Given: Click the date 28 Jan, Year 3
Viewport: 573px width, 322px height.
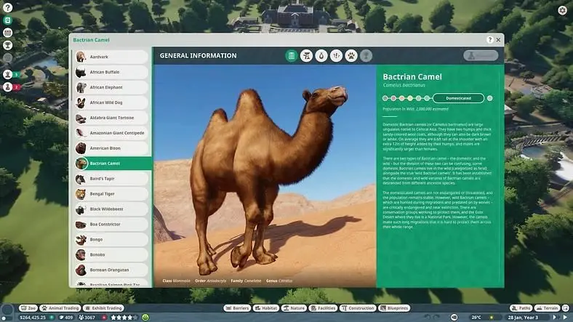Looking at the screenshot, I should (x=523, y=318).
